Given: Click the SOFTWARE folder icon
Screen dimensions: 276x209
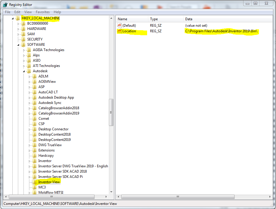Looking at the screenshot, I should click(23, 45).
